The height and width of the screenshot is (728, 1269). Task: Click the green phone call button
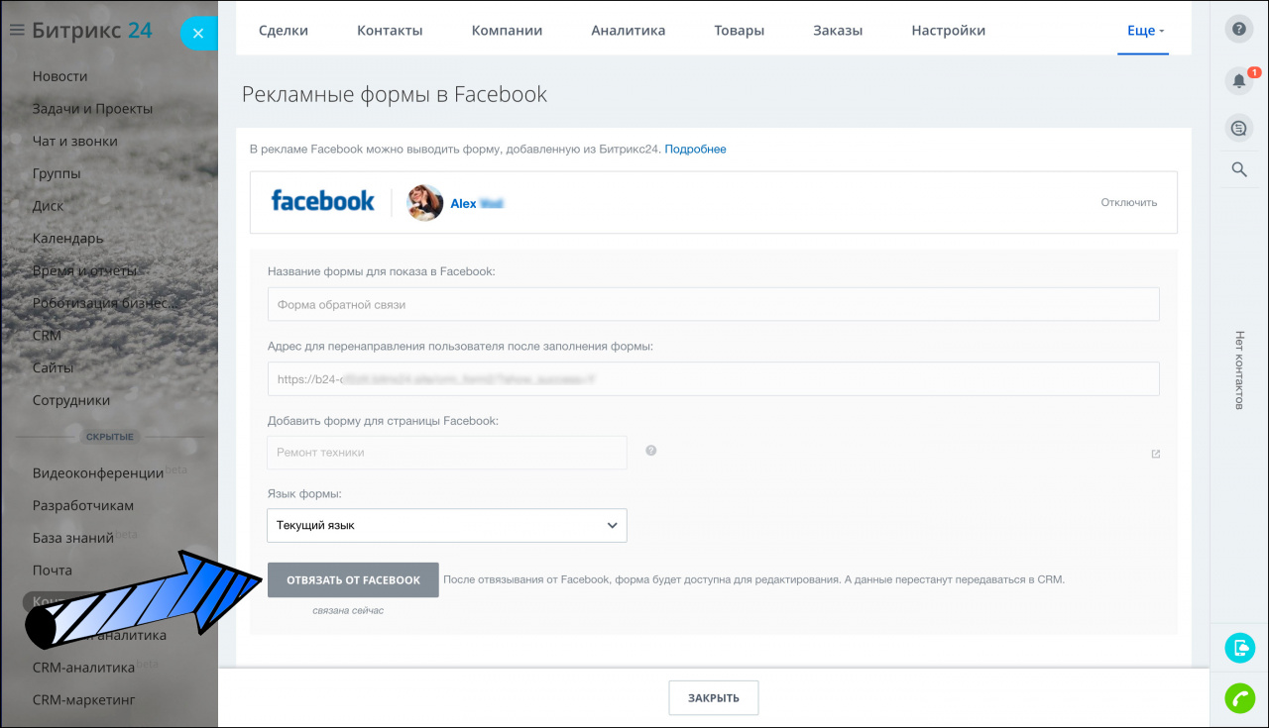pos(1239,698)
